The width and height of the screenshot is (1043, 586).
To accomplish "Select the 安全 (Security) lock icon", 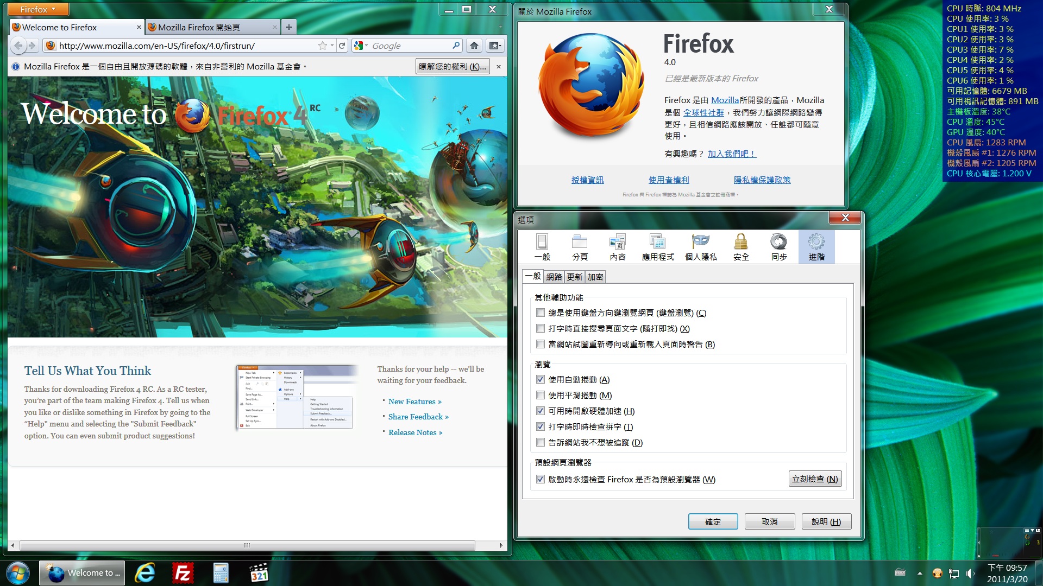I will (x=741, y=247).
